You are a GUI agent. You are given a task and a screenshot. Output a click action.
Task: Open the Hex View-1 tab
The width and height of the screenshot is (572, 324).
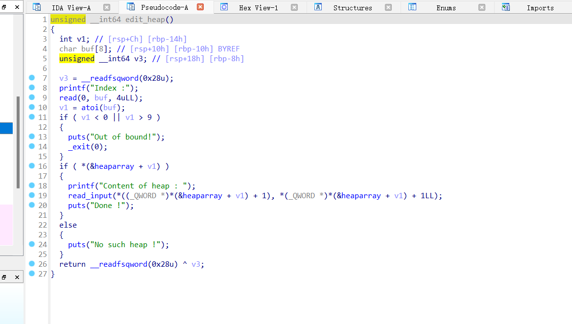[x=258, y=8]
